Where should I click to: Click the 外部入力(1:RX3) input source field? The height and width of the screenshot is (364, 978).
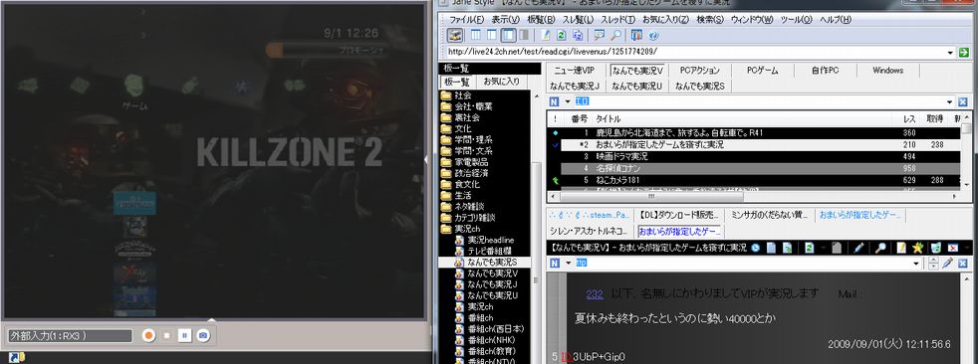71,335
